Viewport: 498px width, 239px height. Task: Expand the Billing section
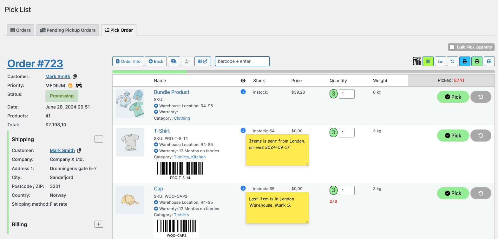(x=99, y=224)
